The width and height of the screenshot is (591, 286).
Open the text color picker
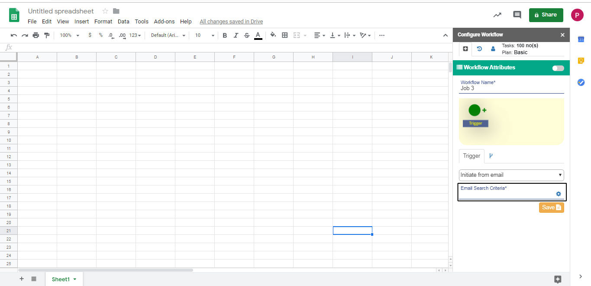click(258, 35)
